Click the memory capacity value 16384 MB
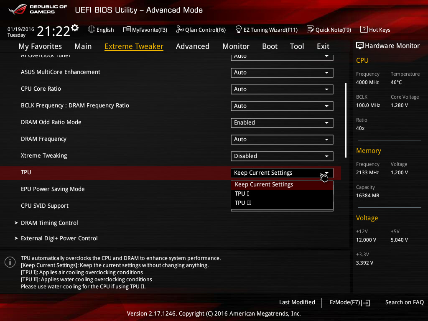Viewport: 428px width, 321px height. coord(368,196)
